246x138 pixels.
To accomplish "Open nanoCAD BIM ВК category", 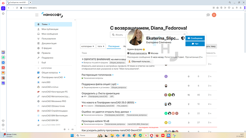I will (50, 121).
